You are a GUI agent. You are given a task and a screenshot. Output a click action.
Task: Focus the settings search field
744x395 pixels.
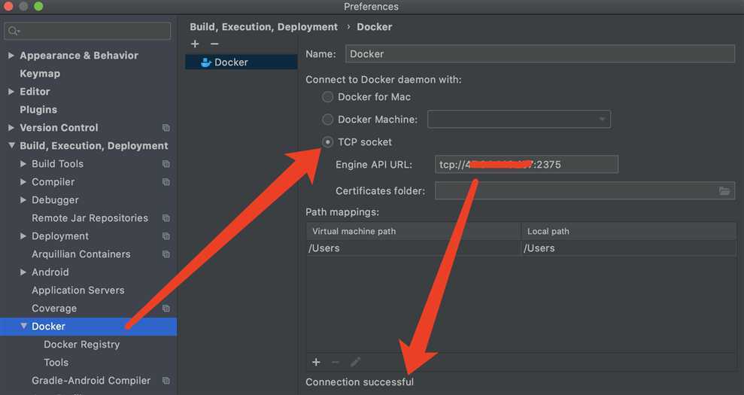87,32
